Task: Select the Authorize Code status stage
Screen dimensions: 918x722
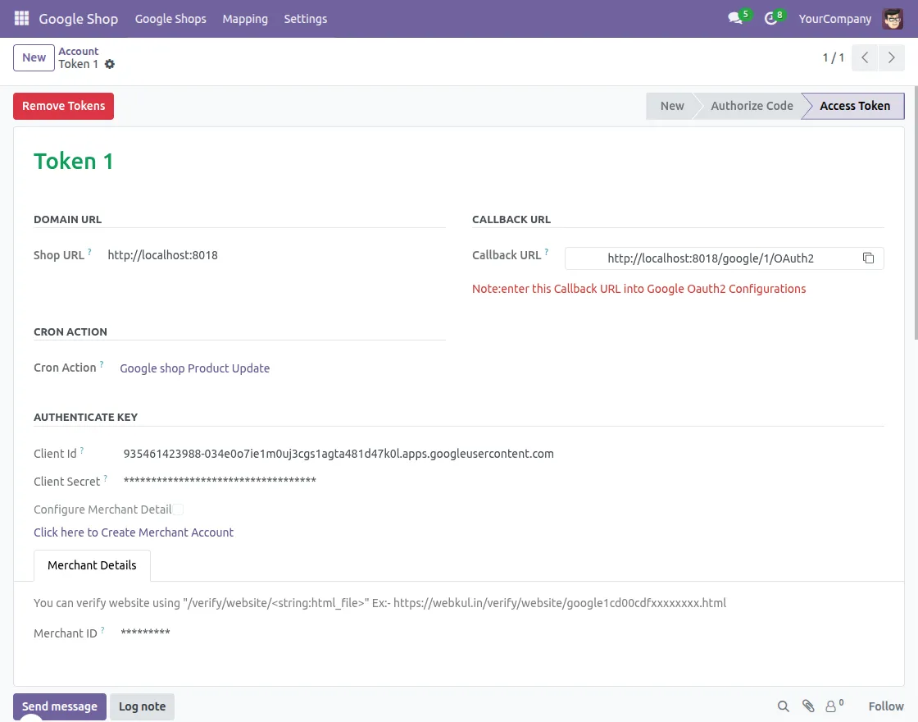Action: 751,106
